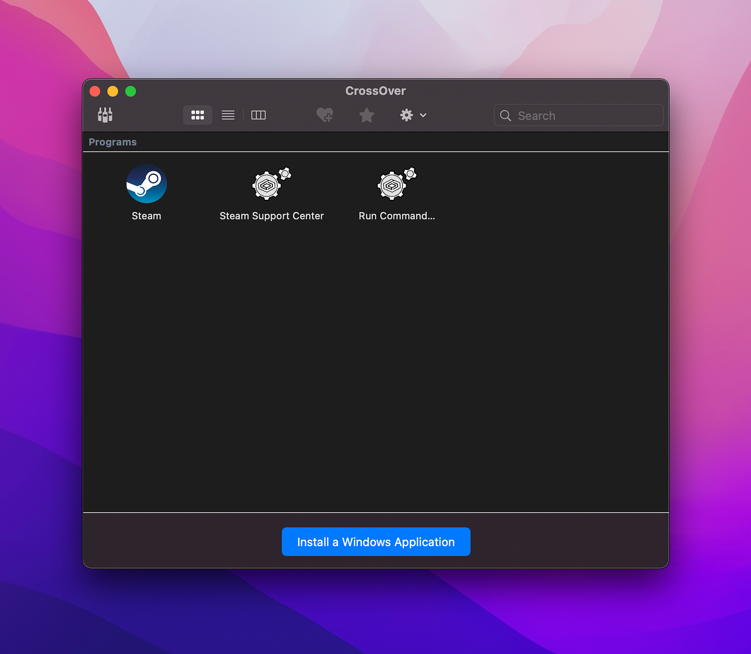Select the Run Command gear icon
This screenshot has width=751, height=654.
[x=397, y=184]
